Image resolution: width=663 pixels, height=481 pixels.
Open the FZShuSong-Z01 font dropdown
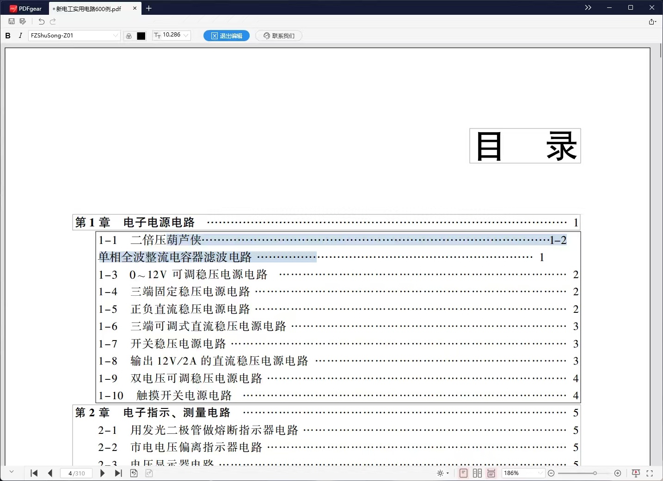click(74, 36)
